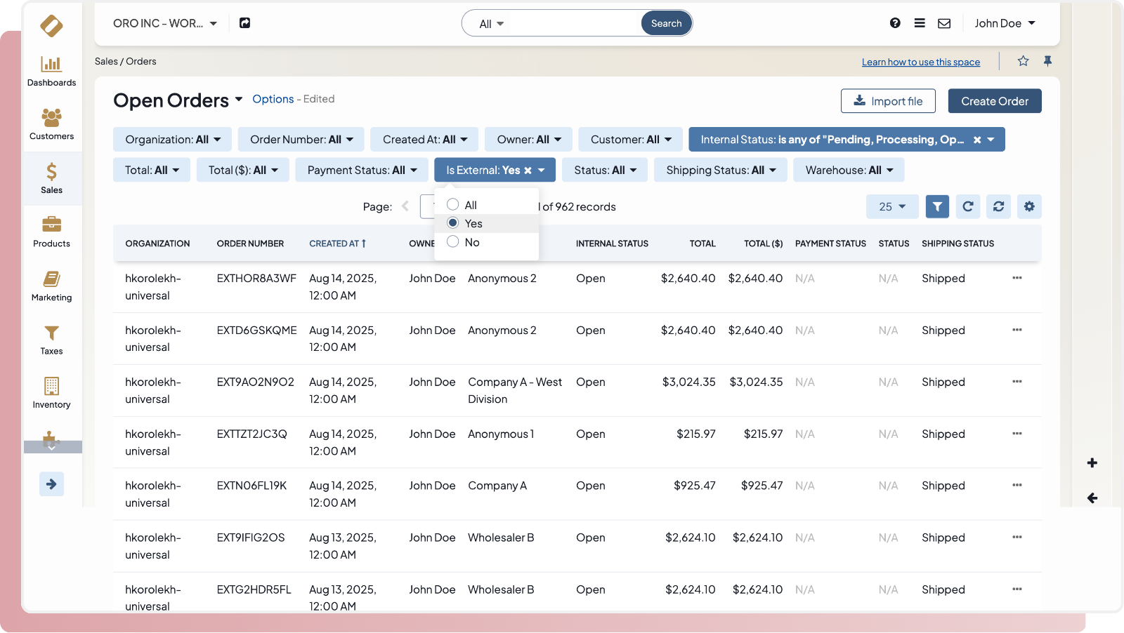Click the Search button
The image size is (1124, 633).
click(x=666, y=23)
